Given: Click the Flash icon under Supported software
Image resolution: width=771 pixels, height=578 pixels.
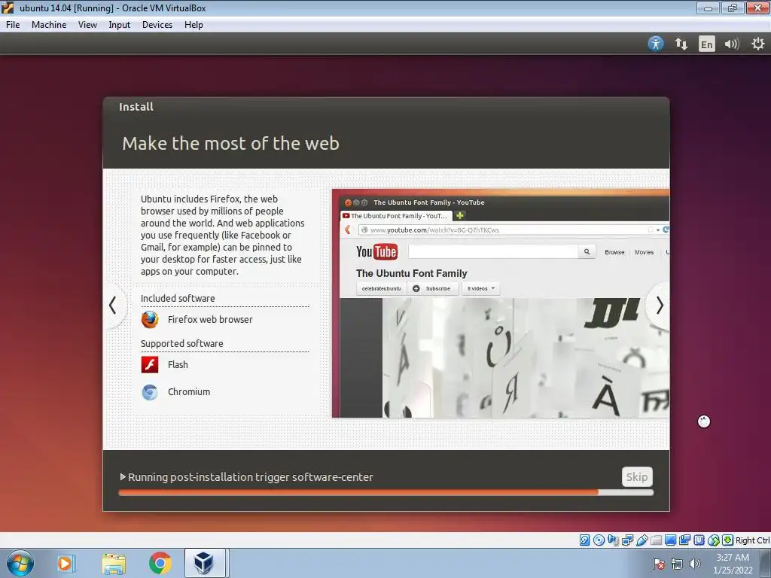Looking at the screenshot, I should (150, 365).
